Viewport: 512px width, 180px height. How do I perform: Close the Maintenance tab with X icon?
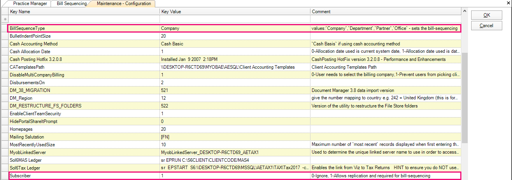[x=508, y=3]
